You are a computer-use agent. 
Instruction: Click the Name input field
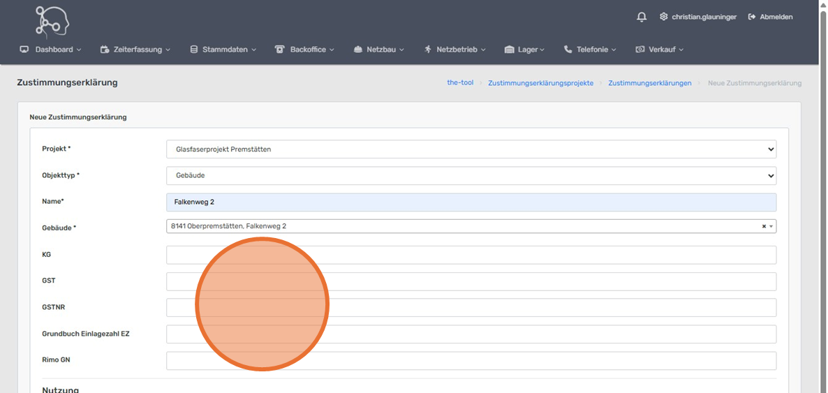coord(471,202)
